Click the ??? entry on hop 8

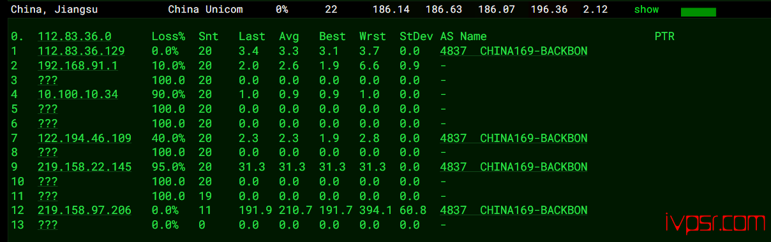point(48,152)
